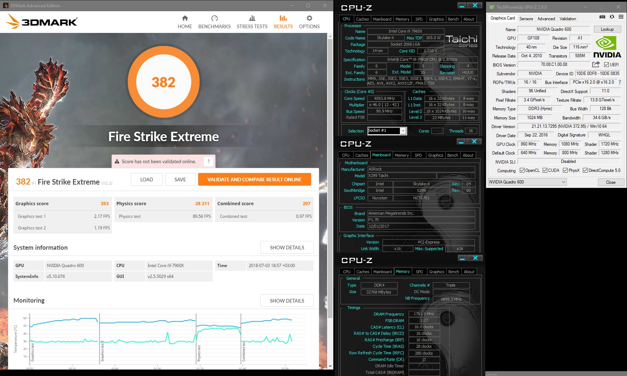The width and height of the screenshot is (627, 376).
Task: Open the NVIDIA Quadro 600 GPU selector
Action: click(x=527, y=182)
